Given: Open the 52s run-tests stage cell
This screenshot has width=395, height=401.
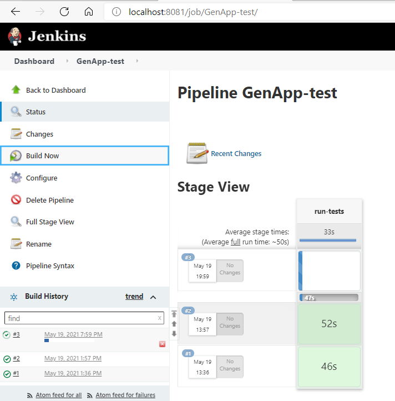Looking at the screenshot, I should pyautogui.click(x=329, y=324).
